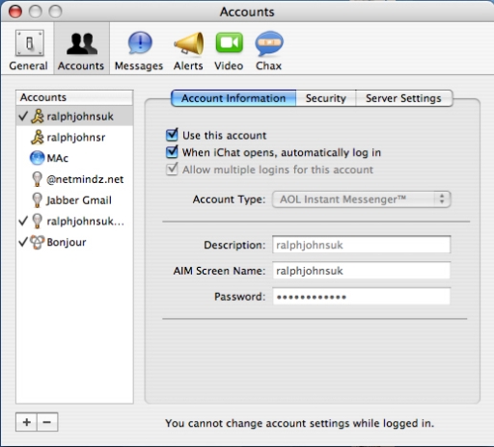Screen dimensions: 494x447
Task: Click the Bonjour account icon
Action: (x=38, y=242)
